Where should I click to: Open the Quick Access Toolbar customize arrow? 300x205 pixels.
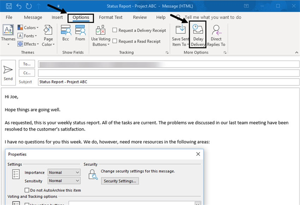point(58,6)
